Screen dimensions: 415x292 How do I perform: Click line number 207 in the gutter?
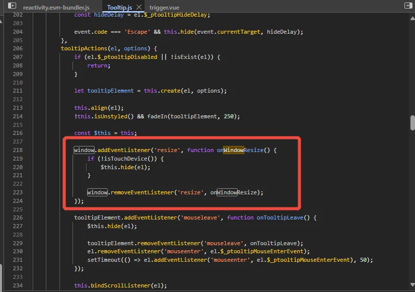pos(18,57)
